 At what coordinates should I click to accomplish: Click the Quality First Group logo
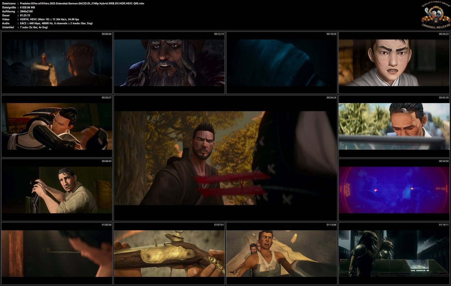(x=436, y=15)
